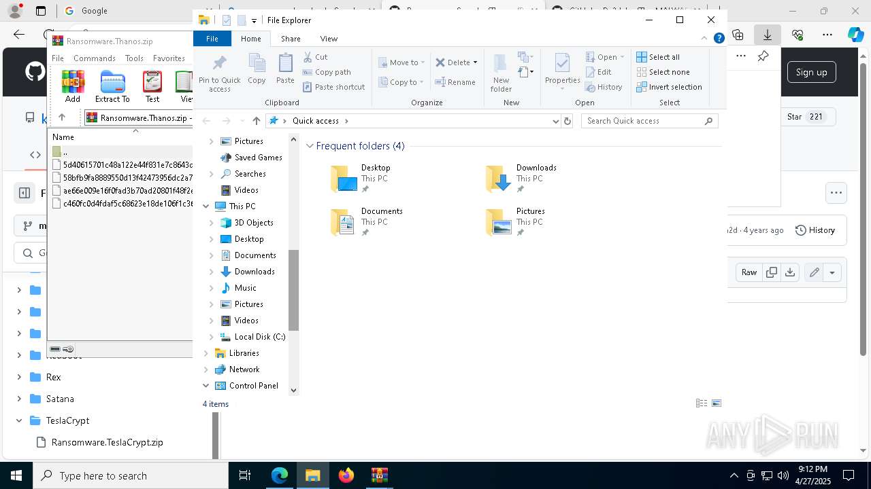The image size is (871, 489).
Task: Expand the Libraries tree node
Action: (206, 353)
